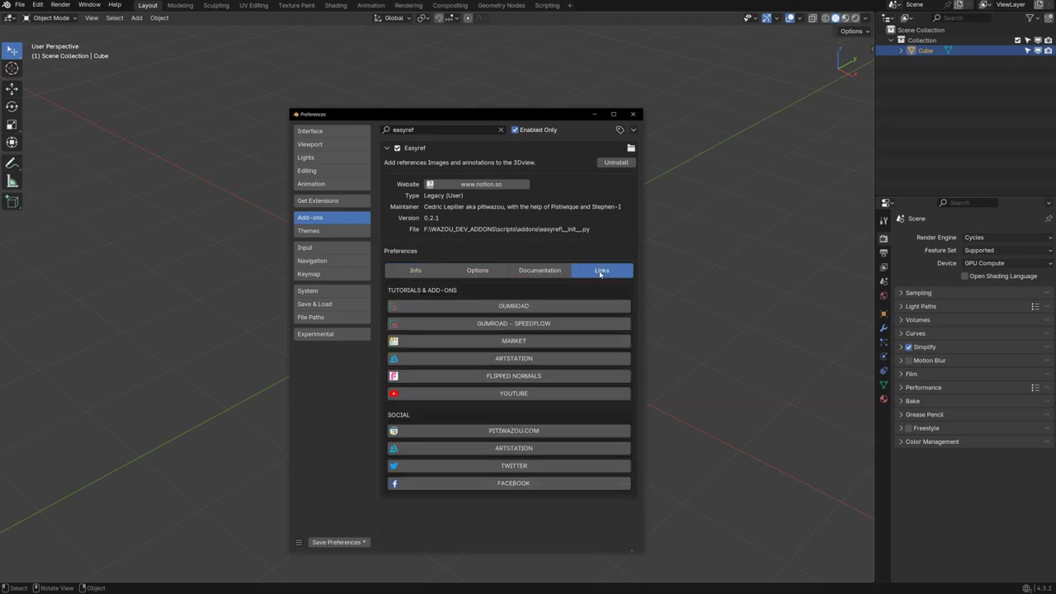Expand the Sampling panel
Image resolution: width=1056 pixels, height=594 pixels.
click(x=917, y=293)
